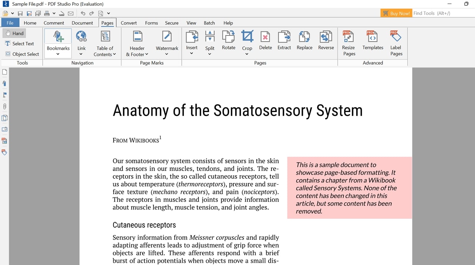This screenshot has width=475, height=265.
Task: Switch to the Home tab
Action: (30, 23)
